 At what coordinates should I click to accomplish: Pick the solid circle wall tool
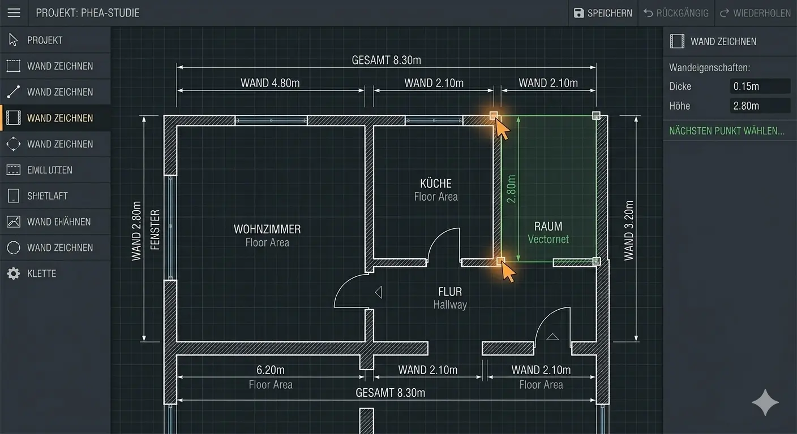55,248
